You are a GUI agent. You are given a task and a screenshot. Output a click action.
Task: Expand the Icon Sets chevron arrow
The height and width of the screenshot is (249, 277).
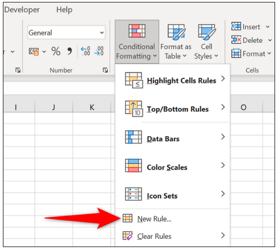223,194
